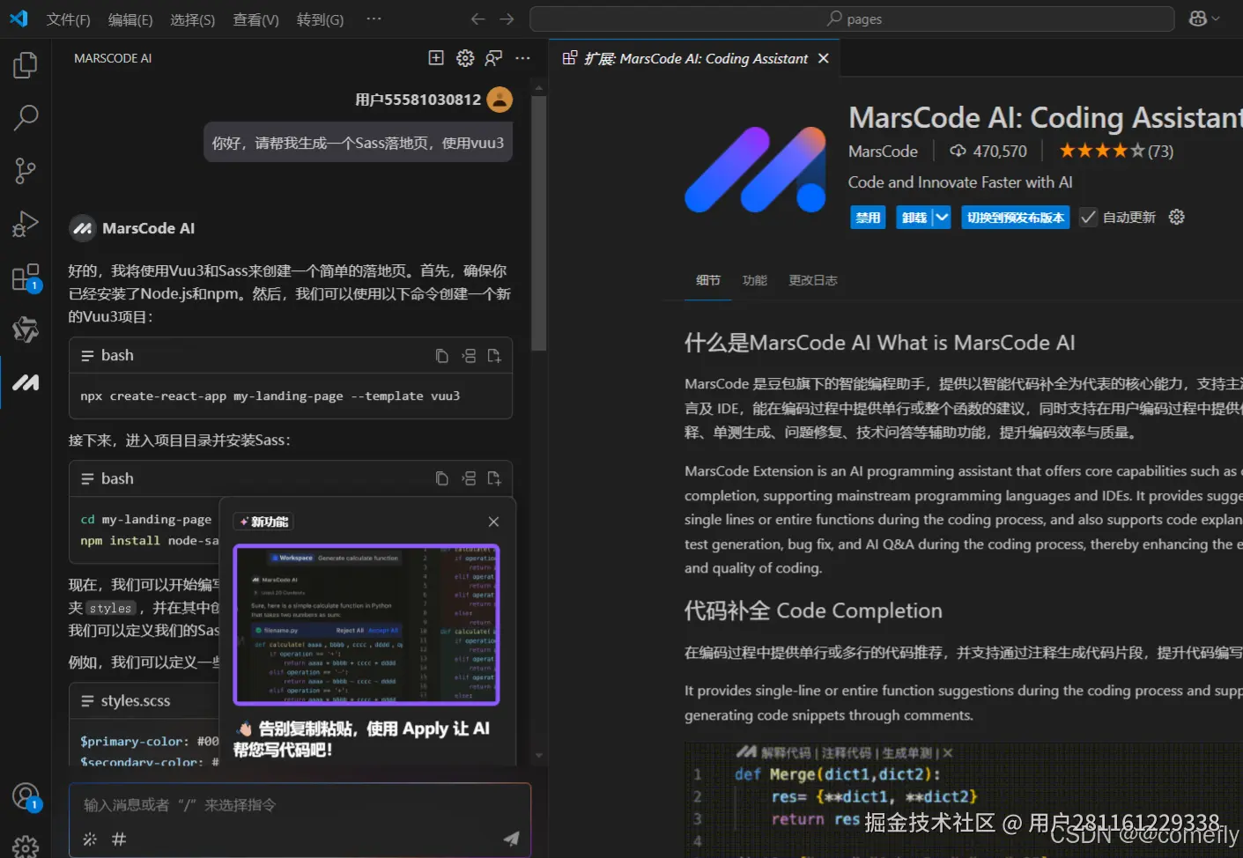Open the Search view in the activity bar

24,117
